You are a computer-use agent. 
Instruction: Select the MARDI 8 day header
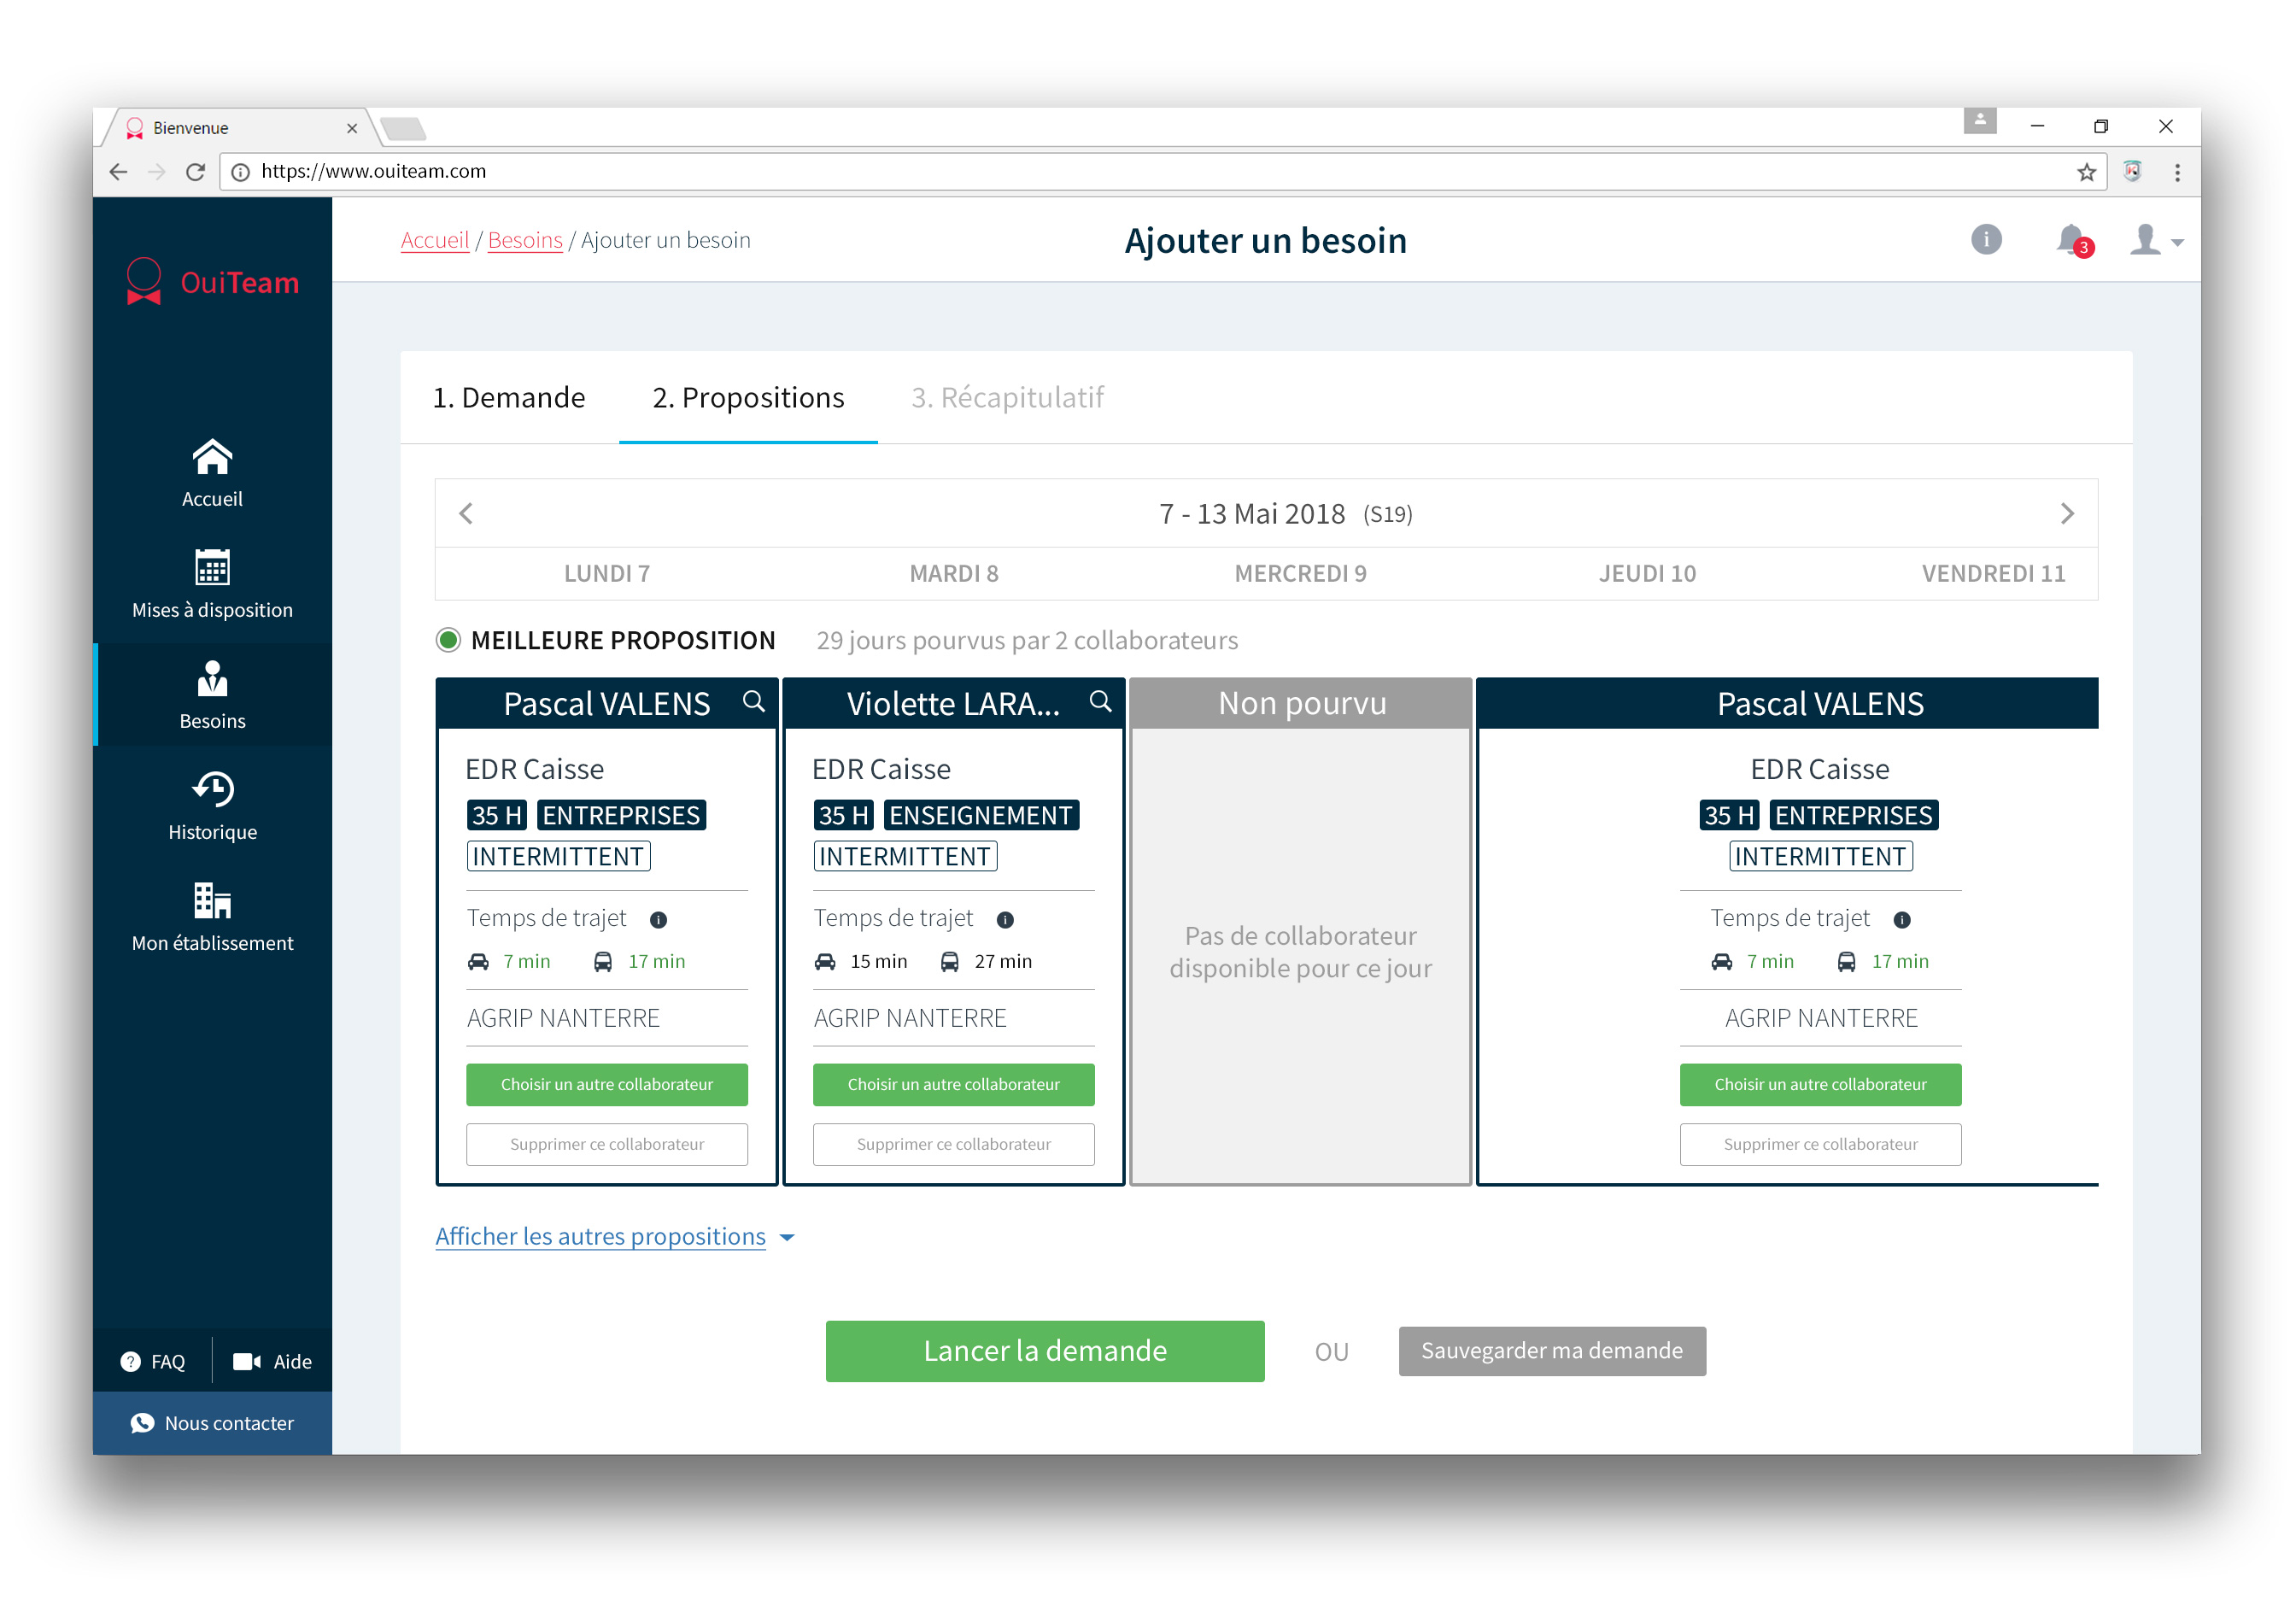click(954, 574)
